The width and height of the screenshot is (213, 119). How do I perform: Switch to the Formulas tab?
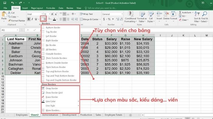[51, 8]
